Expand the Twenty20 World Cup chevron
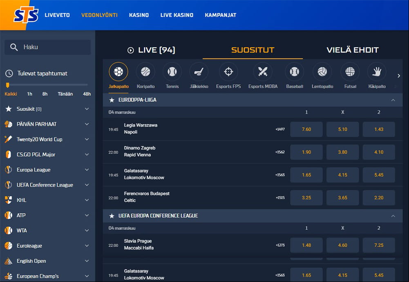The width and height of the screenshot is (409, 282). click(x=87, y=139)
